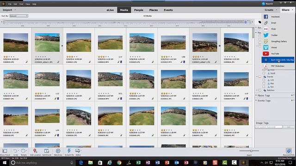Collapse the Friends tag group
296x166 pixels.
click(x=257, y=77)
